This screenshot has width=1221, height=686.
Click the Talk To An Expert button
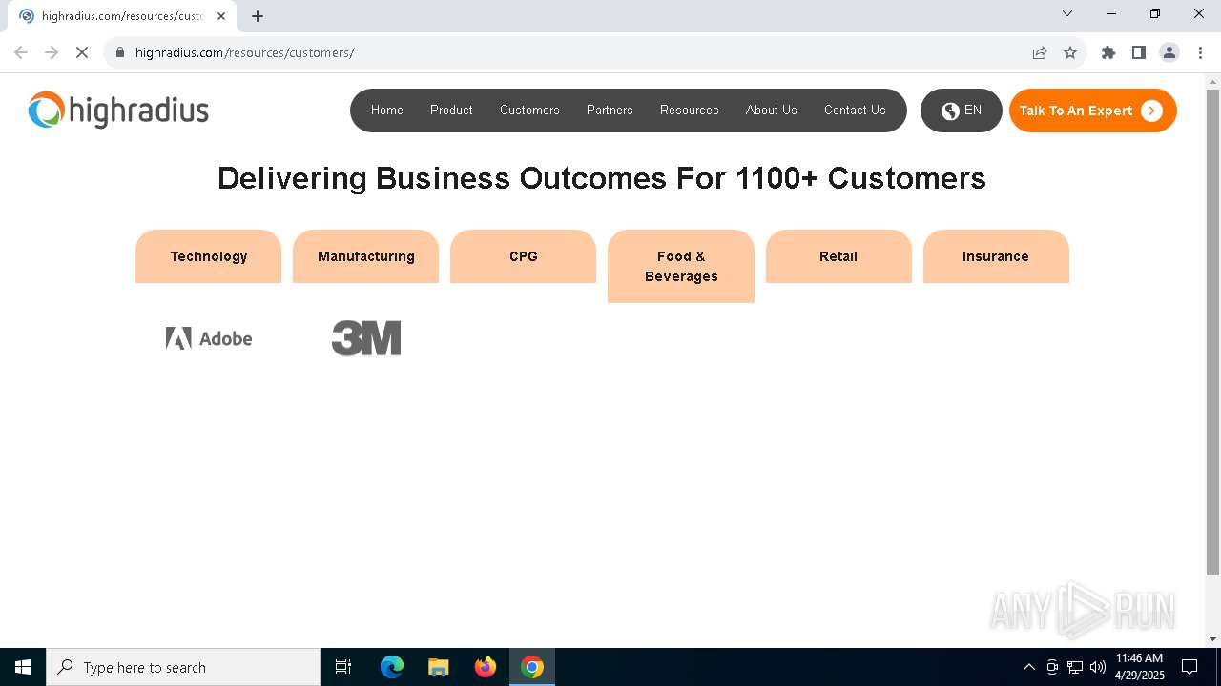coord(1093,111)
